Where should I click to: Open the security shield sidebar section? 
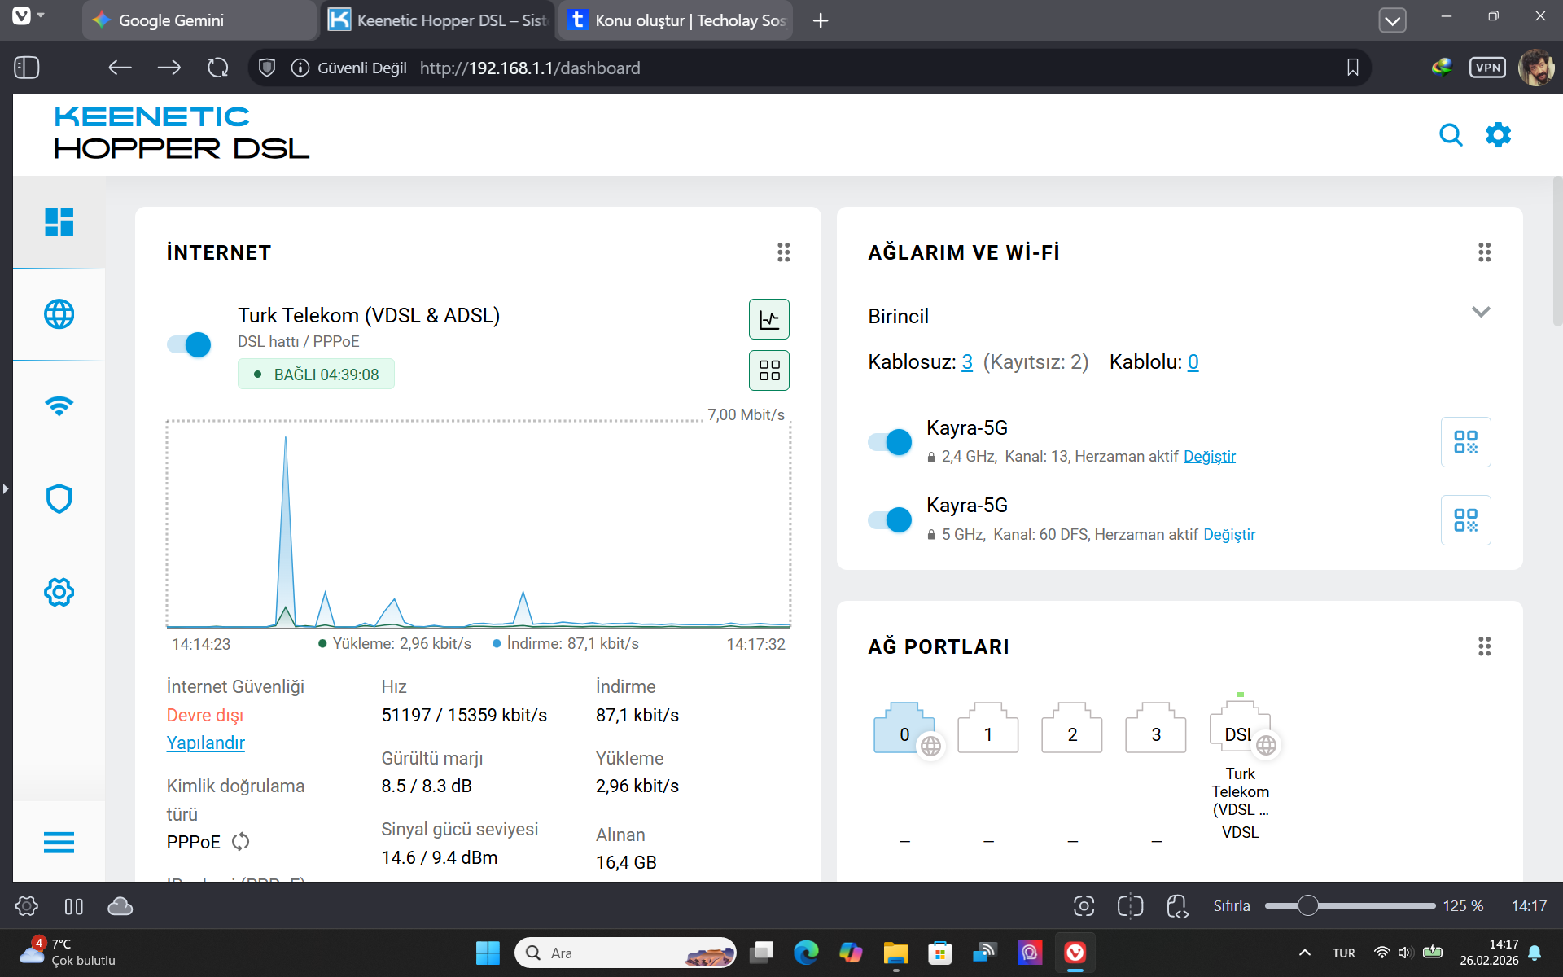[x=59, y=498]
